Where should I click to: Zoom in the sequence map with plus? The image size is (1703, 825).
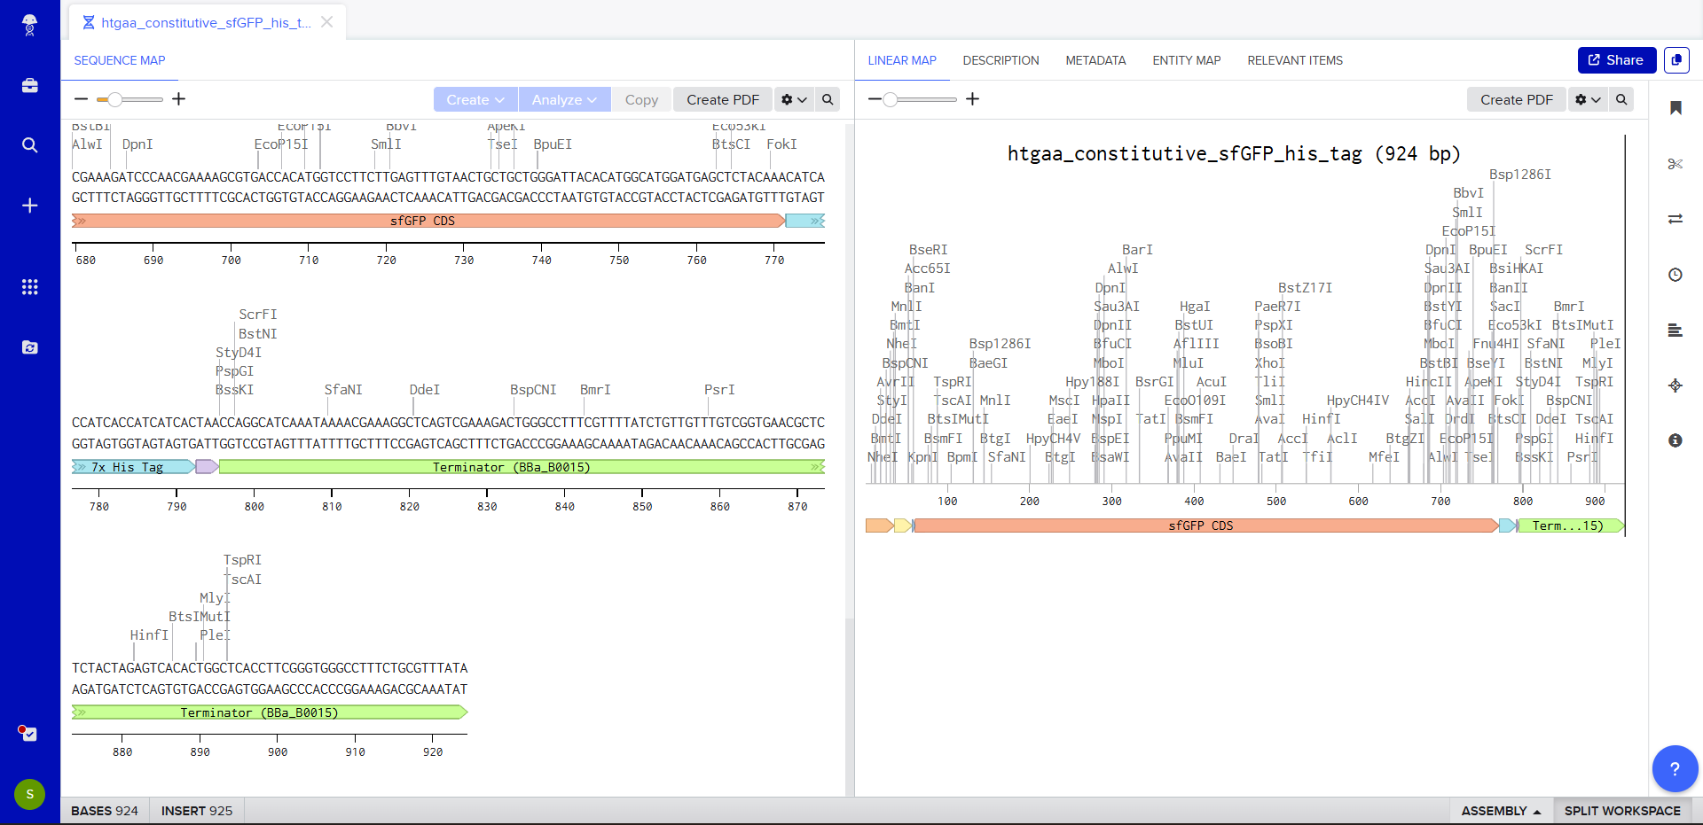click(x=178, y=99)
